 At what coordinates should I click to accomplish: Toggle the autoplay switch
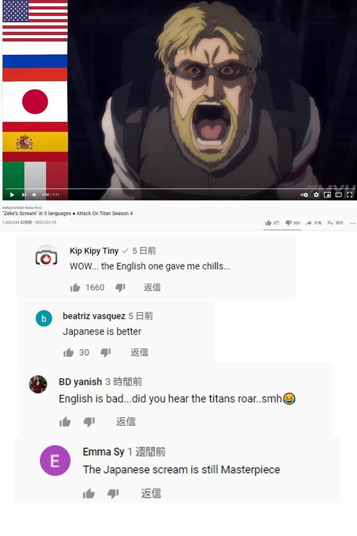pyautogui.click(x=304, y=195)
